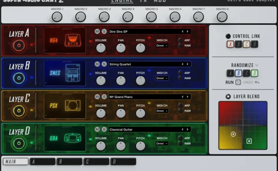The height and width of the screenshot is (171, 278).
Task: Click the Layer Blend square handle
Action: coord(249,141)
